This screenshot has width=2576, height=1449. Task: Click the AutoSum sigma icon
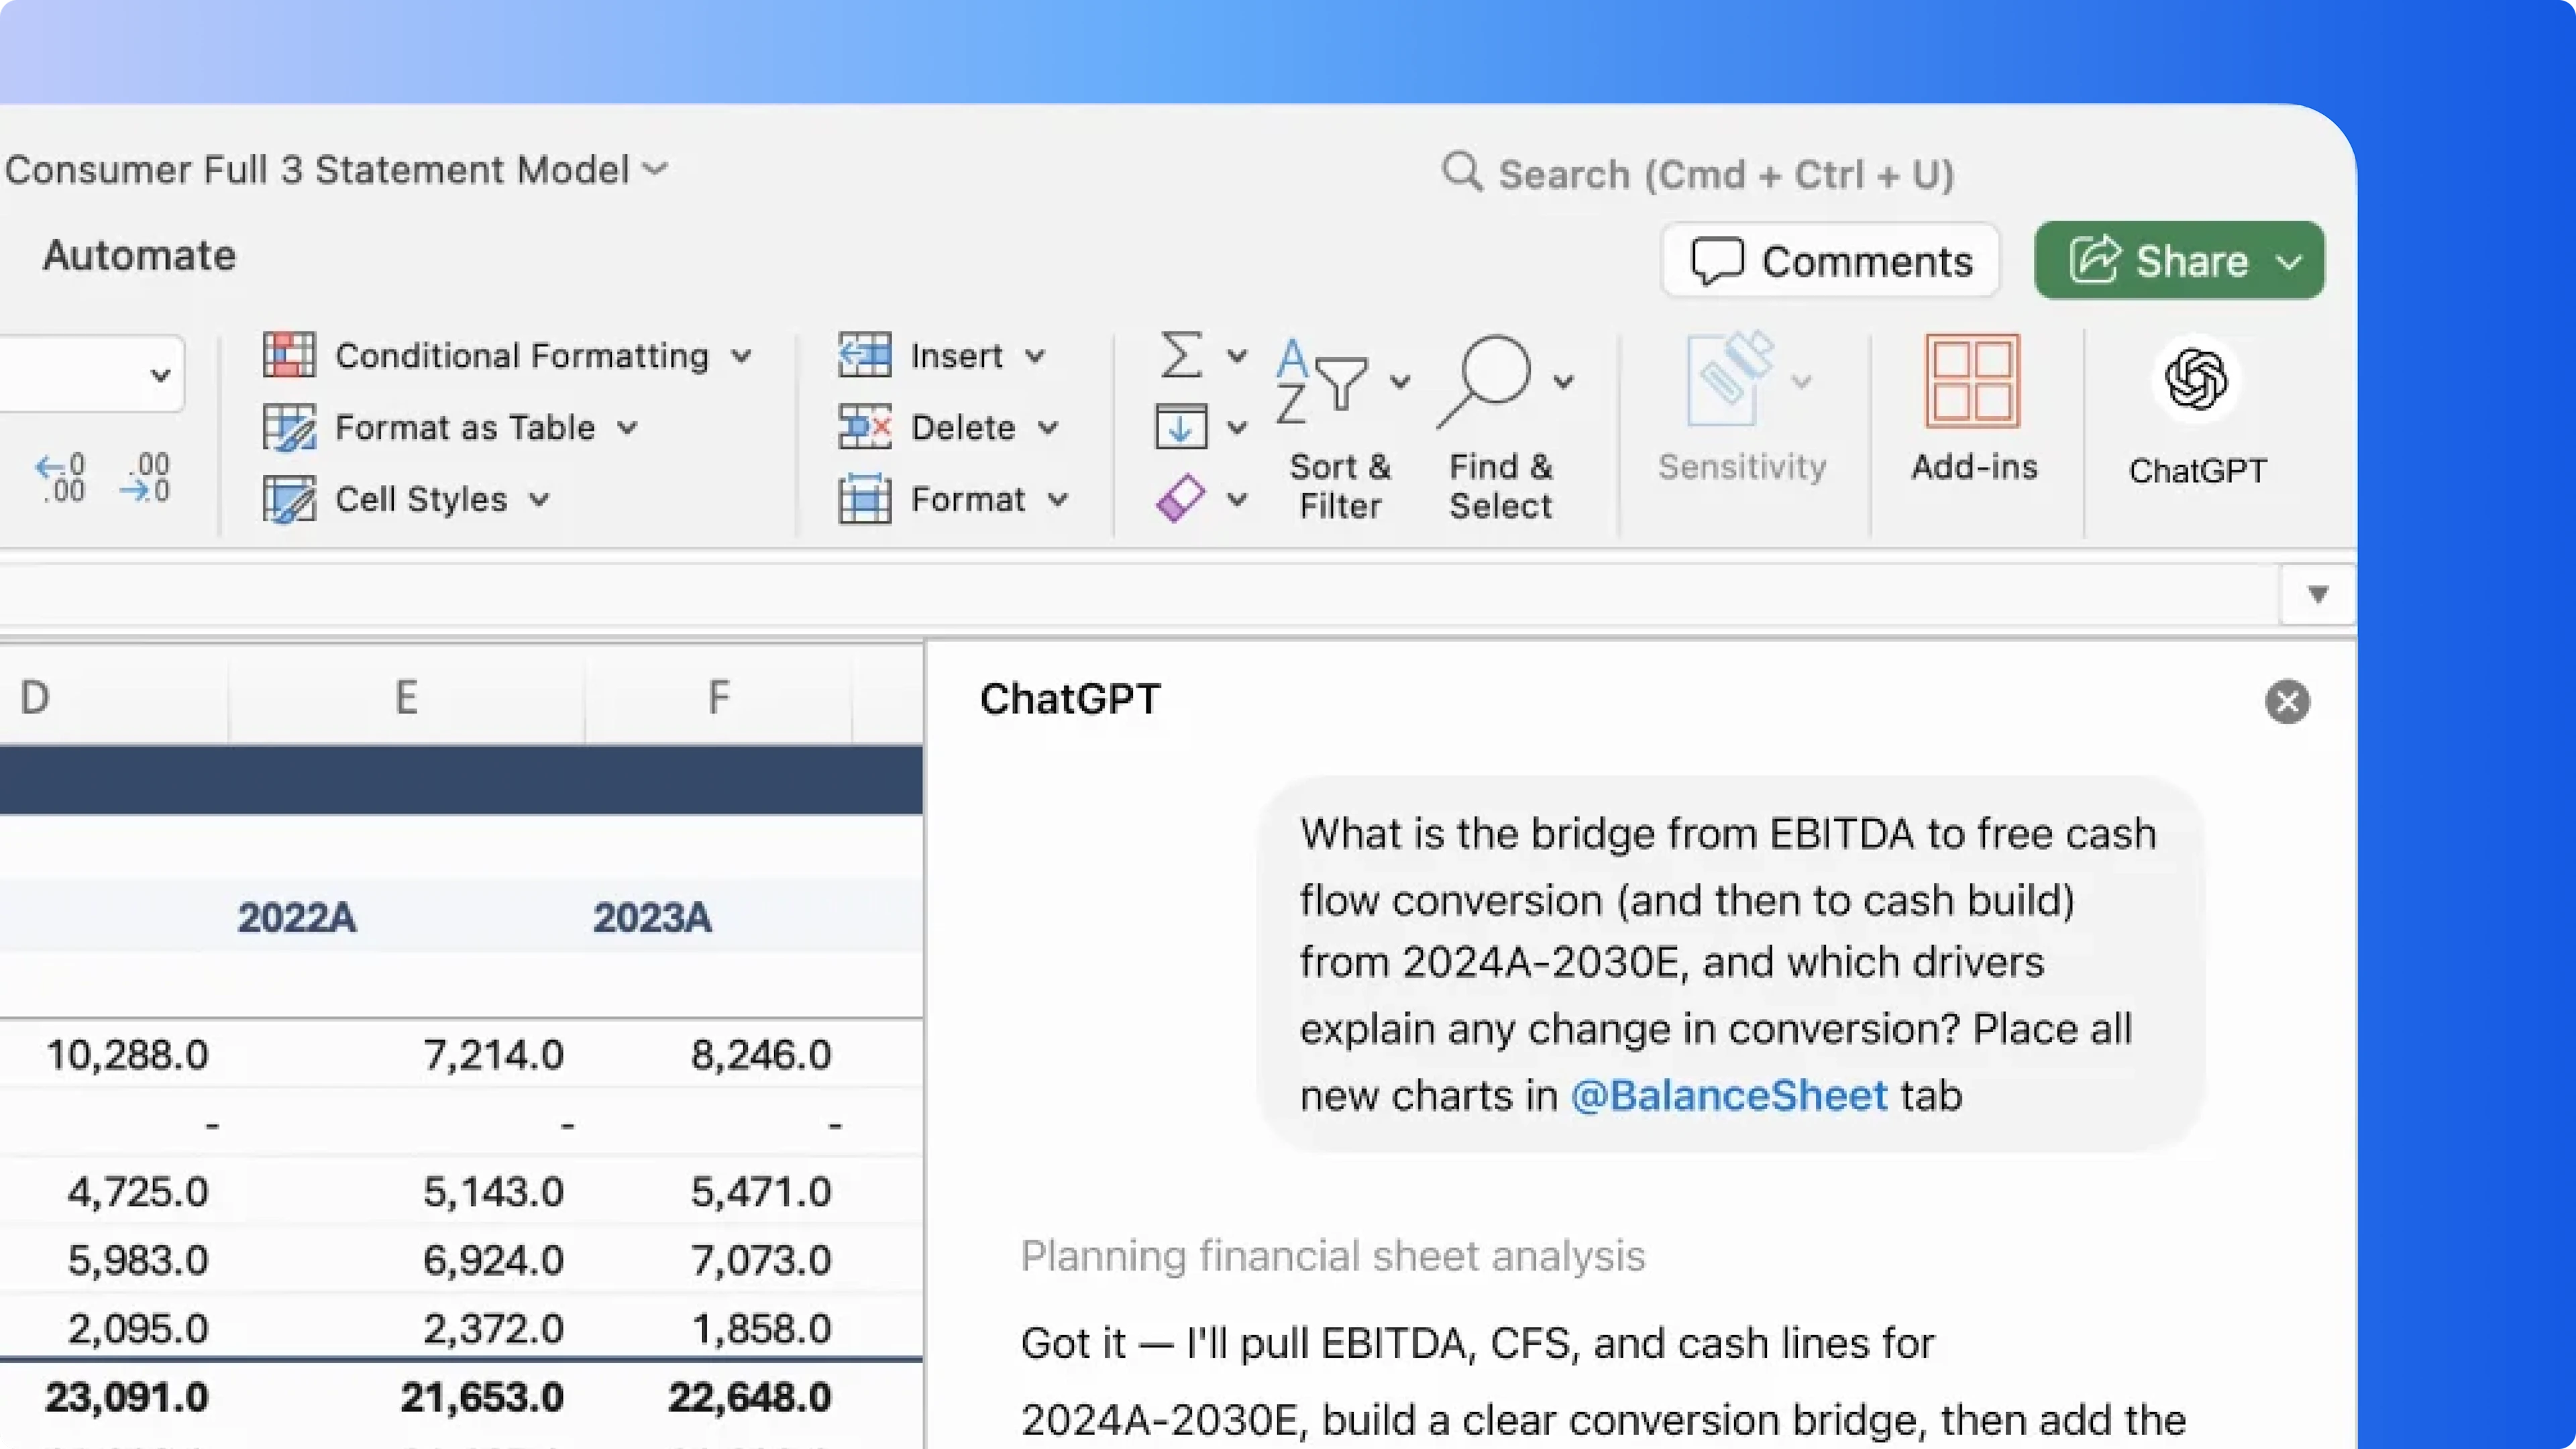coord(1181,355)
